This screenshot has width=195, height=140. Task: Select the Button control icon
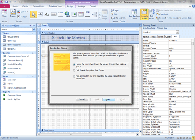point(54,14)
